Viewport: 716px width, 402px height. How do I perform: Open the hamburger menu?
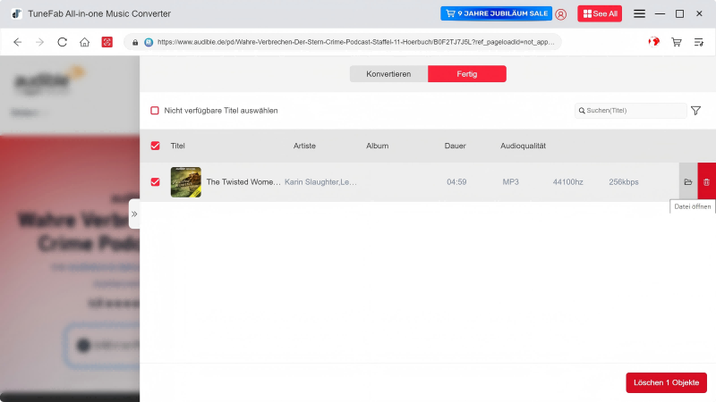coord(639,13)
